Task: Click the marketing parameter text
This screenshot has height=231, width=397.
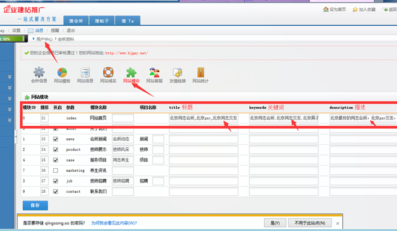Action: pyautogui.click(x=75, y=171)
